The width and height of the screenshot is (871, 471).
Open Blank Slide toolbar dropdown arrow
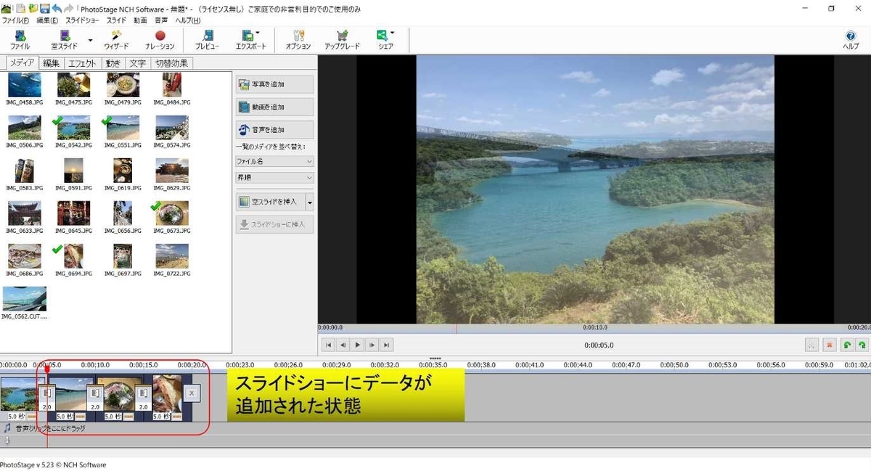click(91, 40)
